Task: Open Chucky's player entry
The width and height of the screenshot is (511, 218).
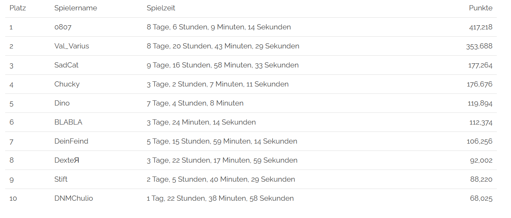Action: tap(67, 84)
